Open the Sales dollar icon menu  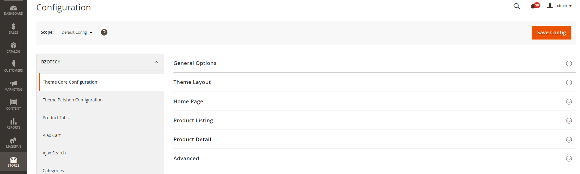14,29
